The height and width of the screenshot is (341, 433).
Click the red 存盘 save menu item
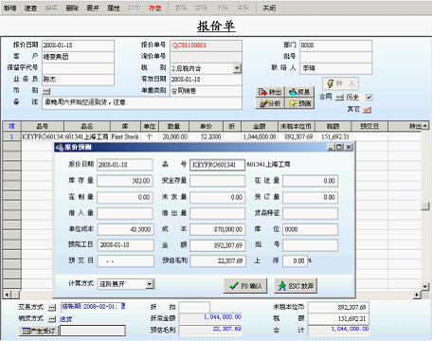coord(155,8)
